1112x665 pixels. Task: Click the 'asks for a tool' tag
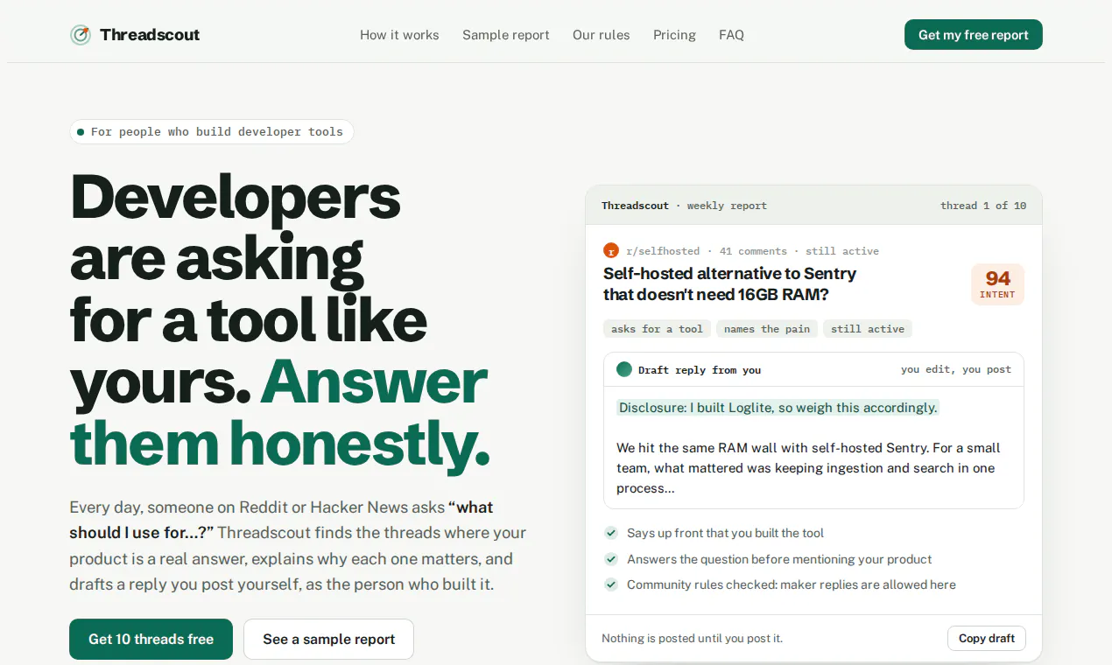pos(657,329)
